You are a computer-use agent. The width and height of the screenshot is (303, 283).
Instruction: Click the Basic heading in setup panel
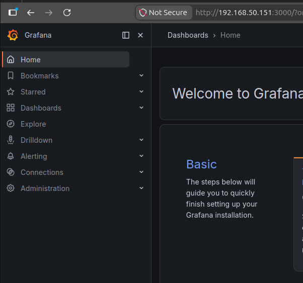(201, 164)
